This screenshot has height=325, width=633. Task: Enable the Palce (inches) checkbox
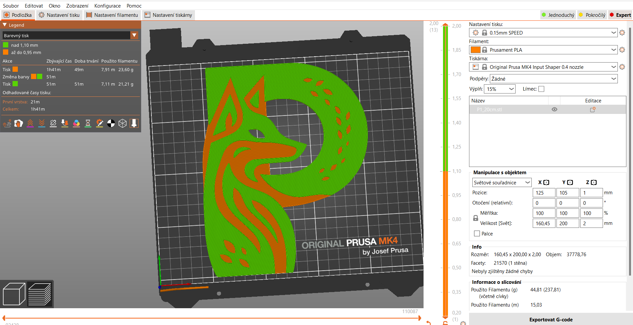click(x=477, y=233)
